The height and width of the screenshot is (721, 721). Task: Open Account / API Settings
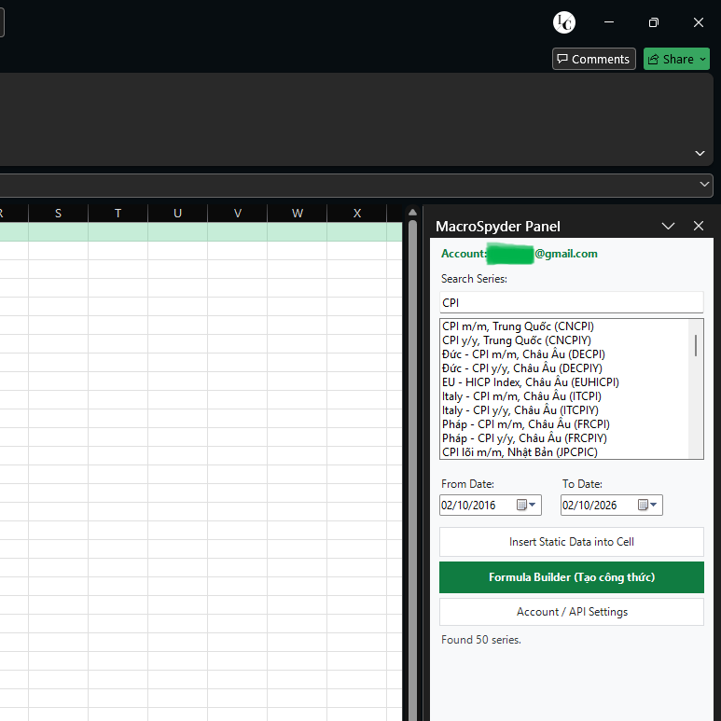point(572,612)
